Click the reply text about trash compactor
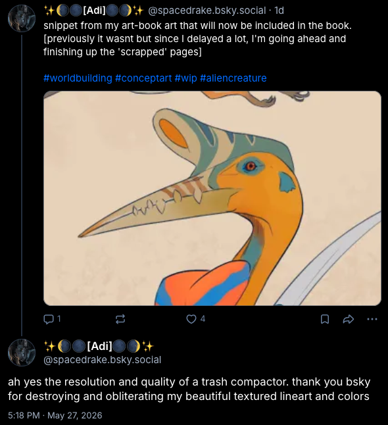 pos(189,389)
